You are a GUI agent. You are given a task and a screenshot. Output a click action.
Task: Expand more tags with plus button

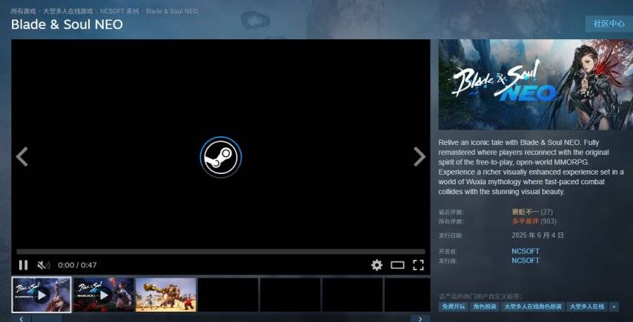[x=614, y=306]
